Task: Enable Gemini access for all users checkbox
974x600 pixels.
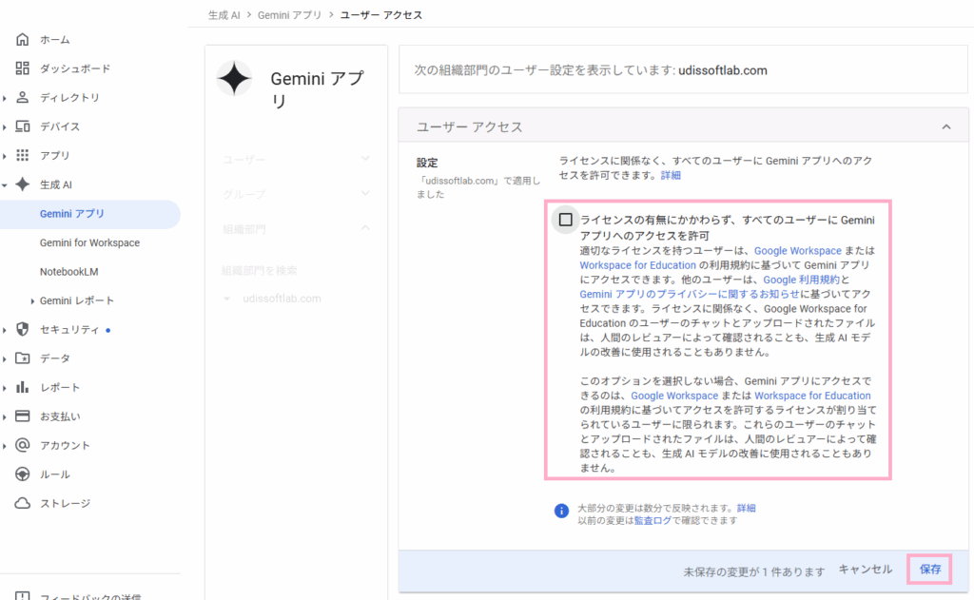Action: (566, 220)
